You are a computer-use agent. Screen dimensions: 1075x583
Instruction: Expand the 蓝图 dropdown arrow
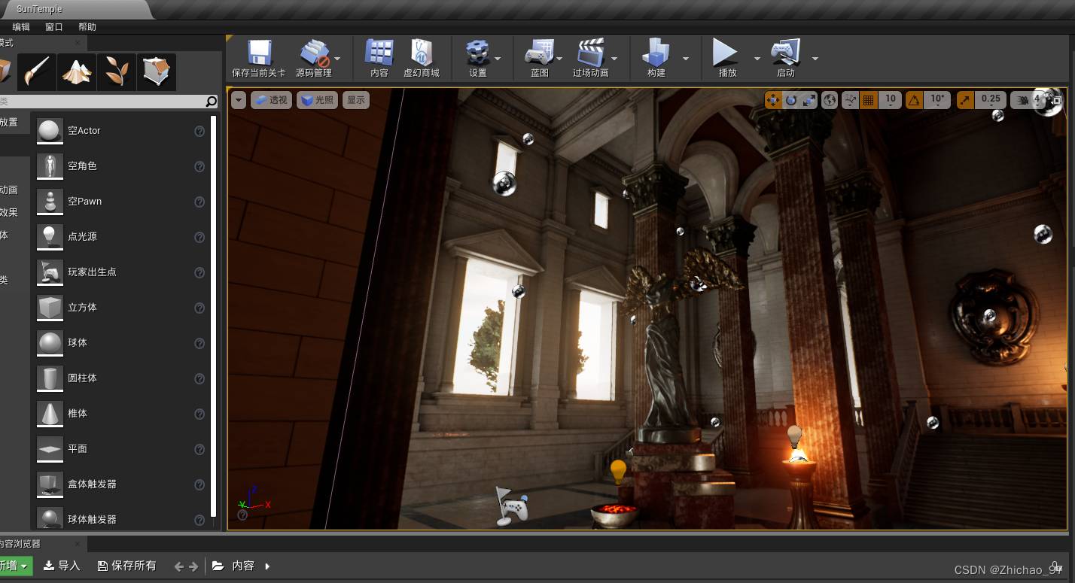(x=559, y=59)
